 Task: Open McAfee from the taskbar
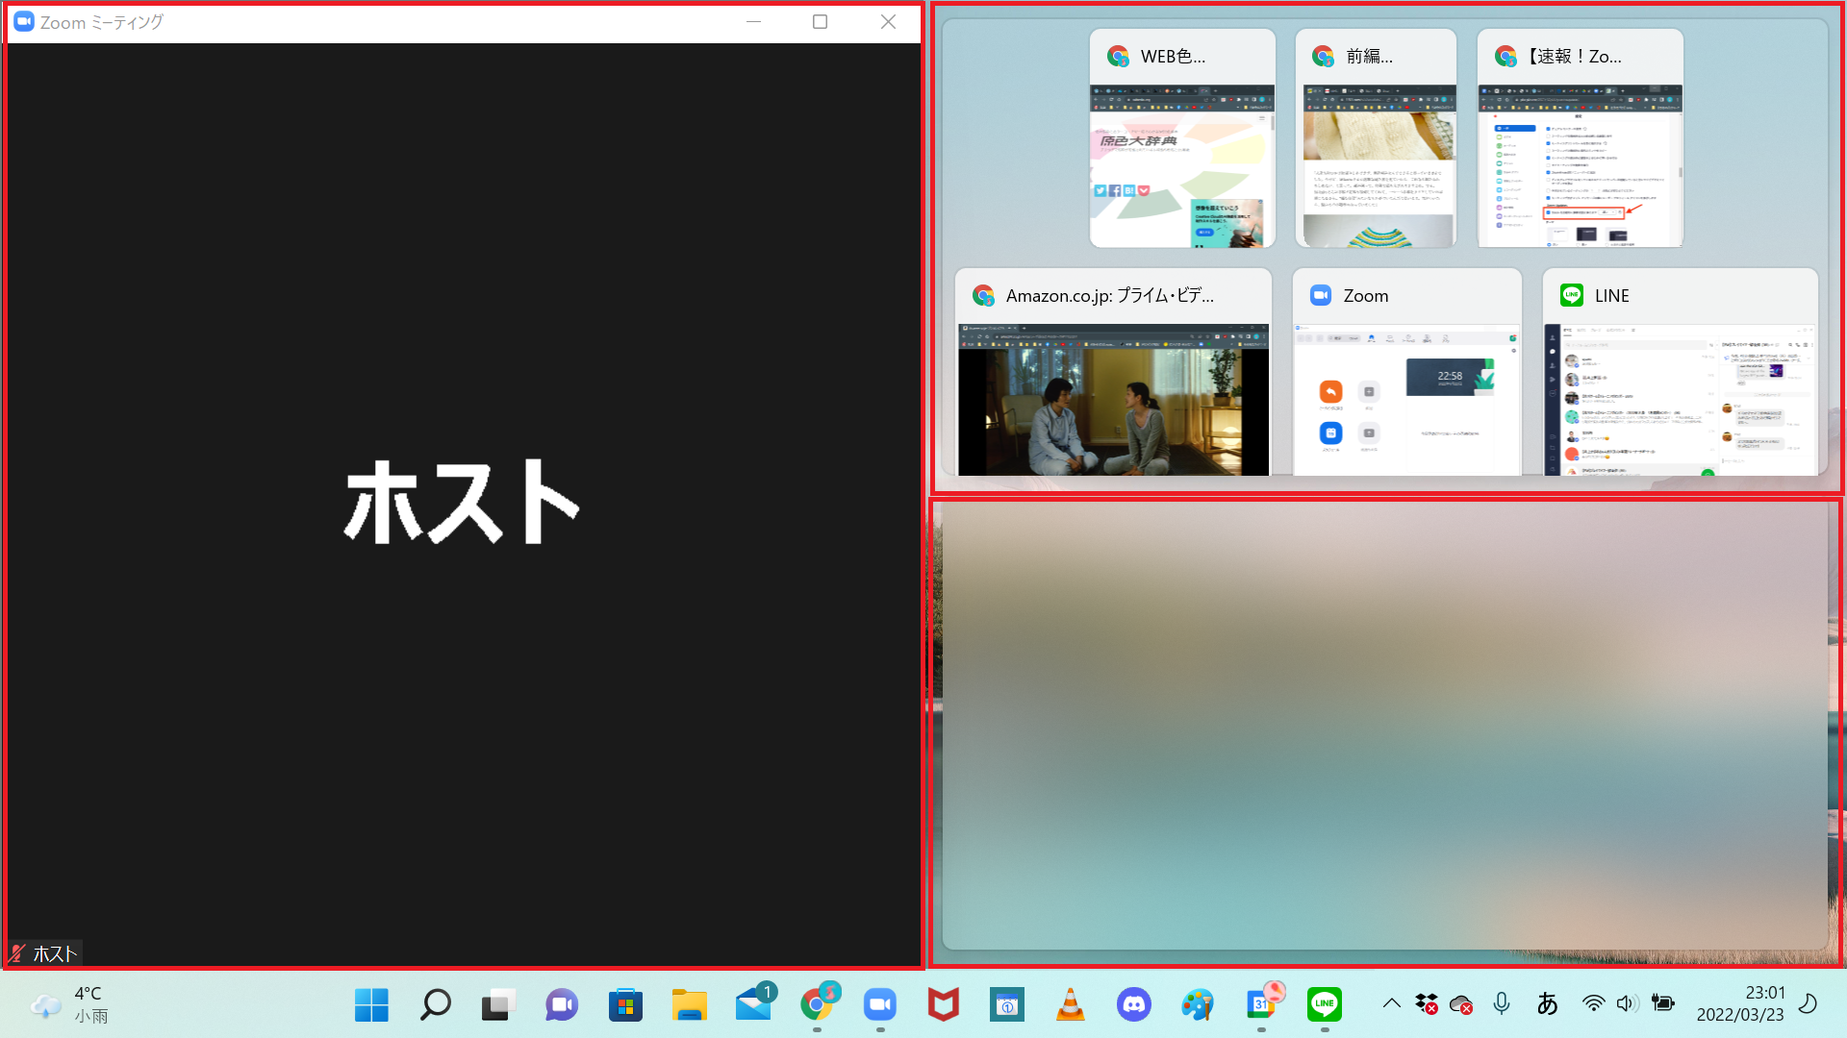[x=943, y=1005]
